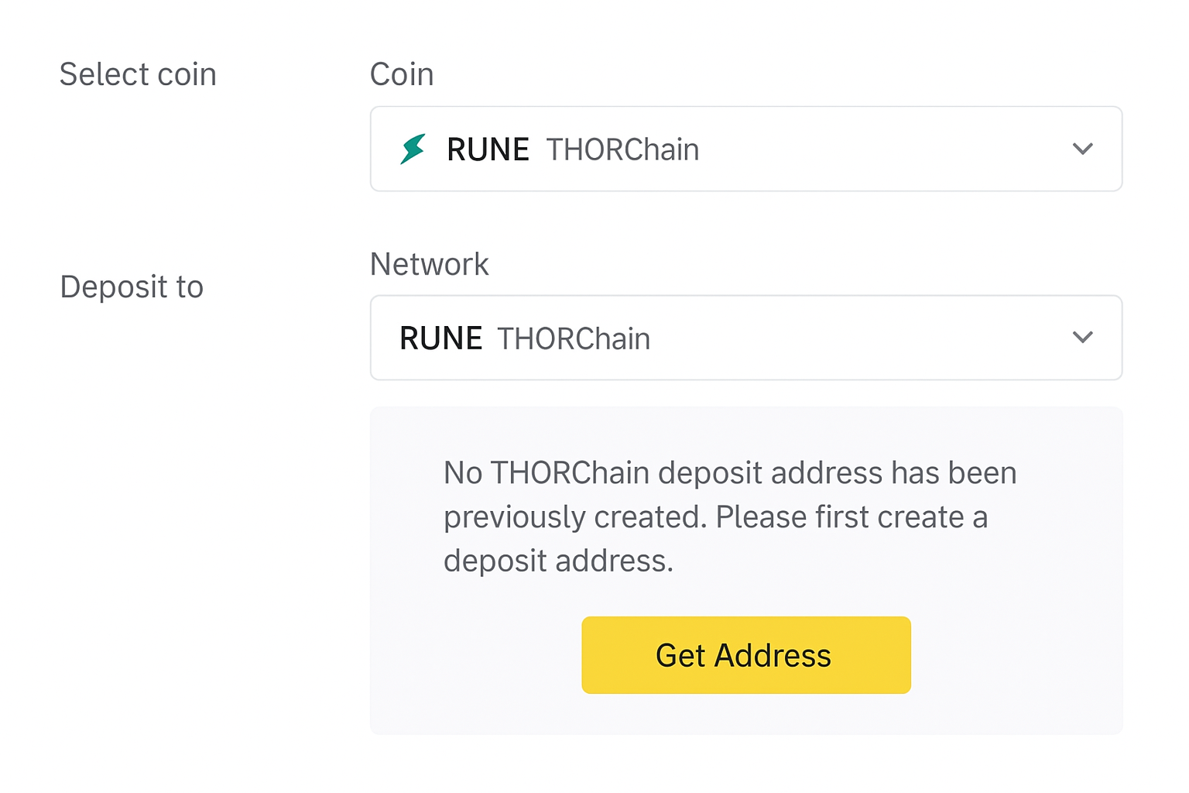The image size is (1189, 793).
Task: Click the "Coin" field label
Action: [402, 74]
